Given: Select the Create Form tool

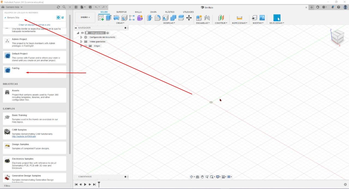Looking at the screenshot, I should [140, 18].
